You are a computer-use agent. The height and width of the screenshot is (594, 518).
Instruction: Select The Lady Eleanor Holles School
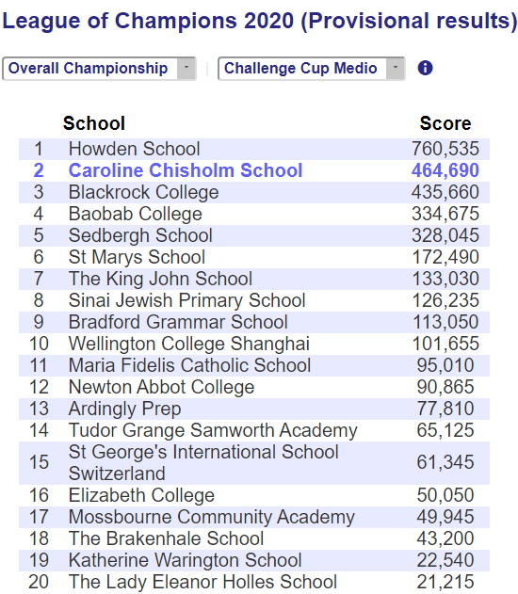(x=202, y=582)
